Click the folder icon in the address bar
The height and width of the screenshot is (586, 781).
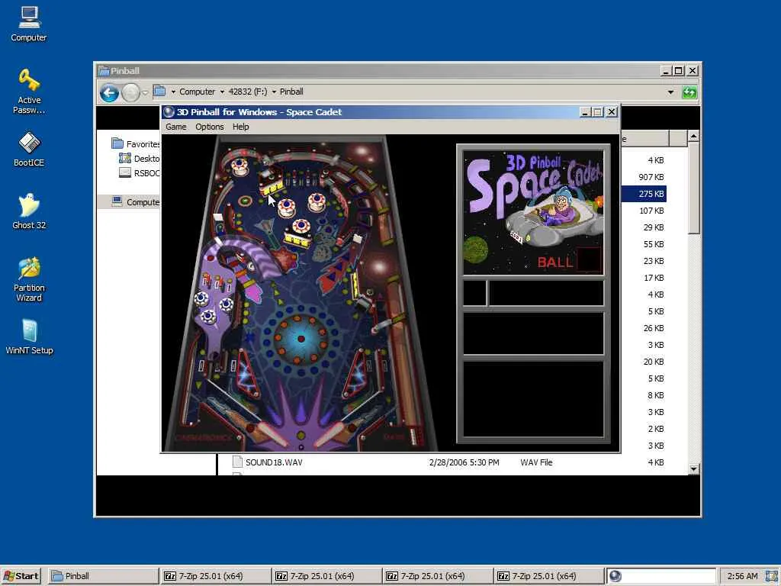pos(159,92)
